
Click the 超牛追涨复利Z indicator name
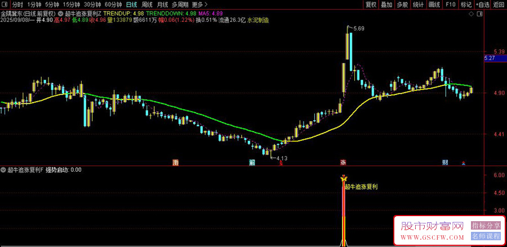[83, 14]
